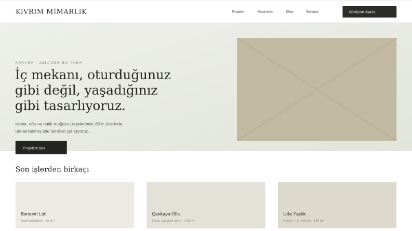This screenshot has height=231, width=412.
Task: Select the İletişim nav link
Action: click(x=312, y=11)
